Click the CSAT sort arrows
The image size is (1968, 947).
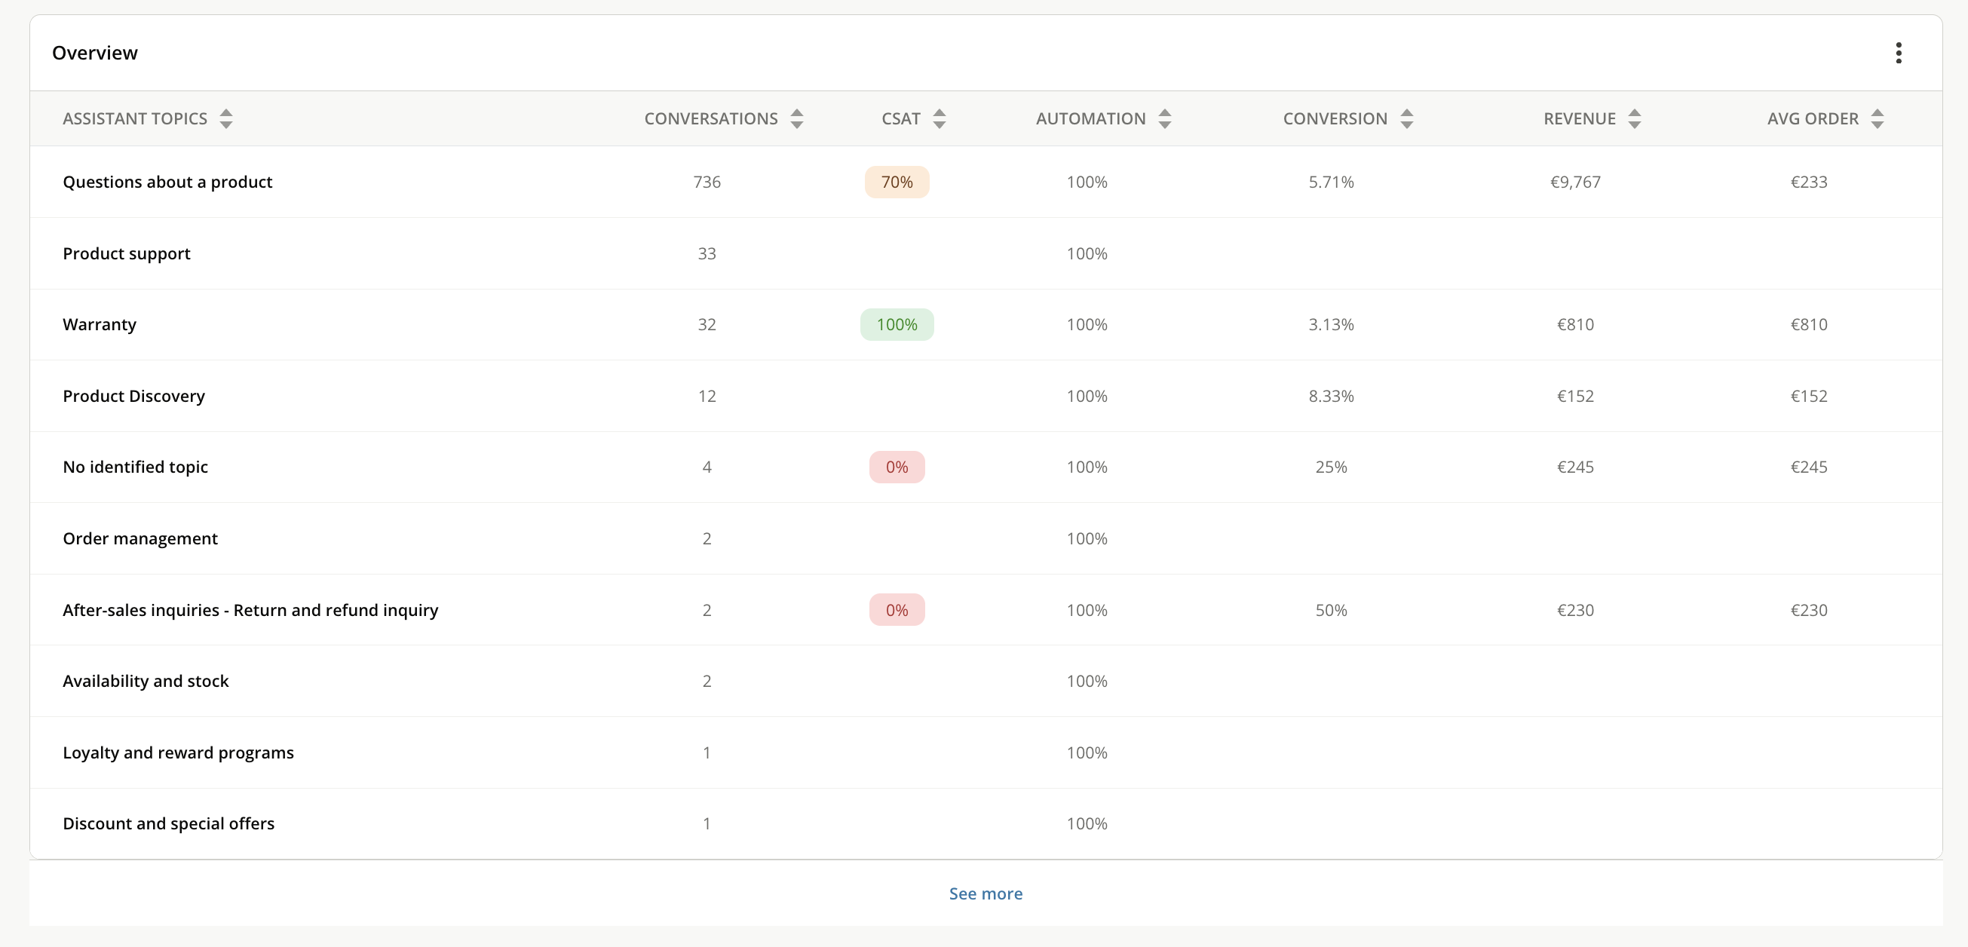pyautogui.click(x=939, y=118)
